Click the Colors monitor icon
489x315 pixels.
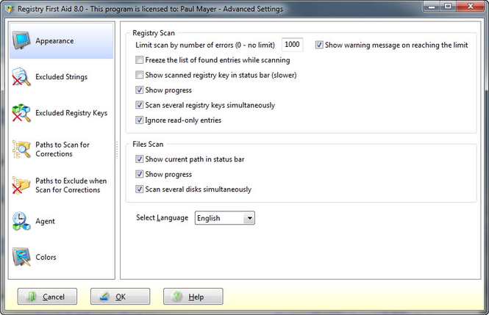click(21, 257)
